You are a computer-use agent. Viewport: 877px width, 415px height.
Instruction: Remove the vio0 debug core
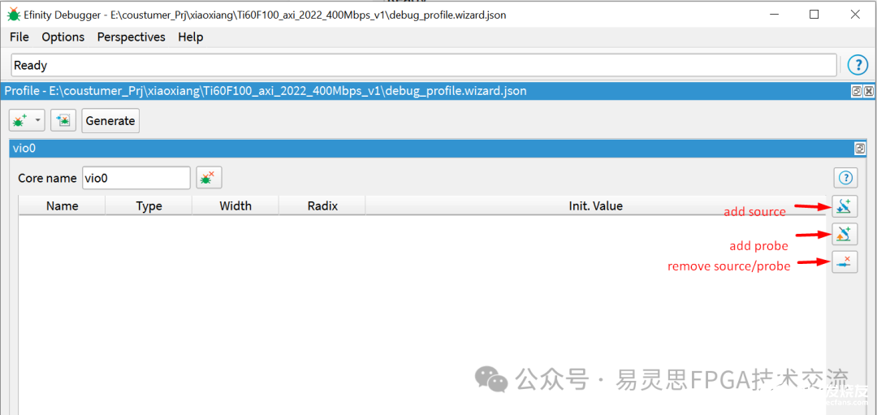pos(209,178)
